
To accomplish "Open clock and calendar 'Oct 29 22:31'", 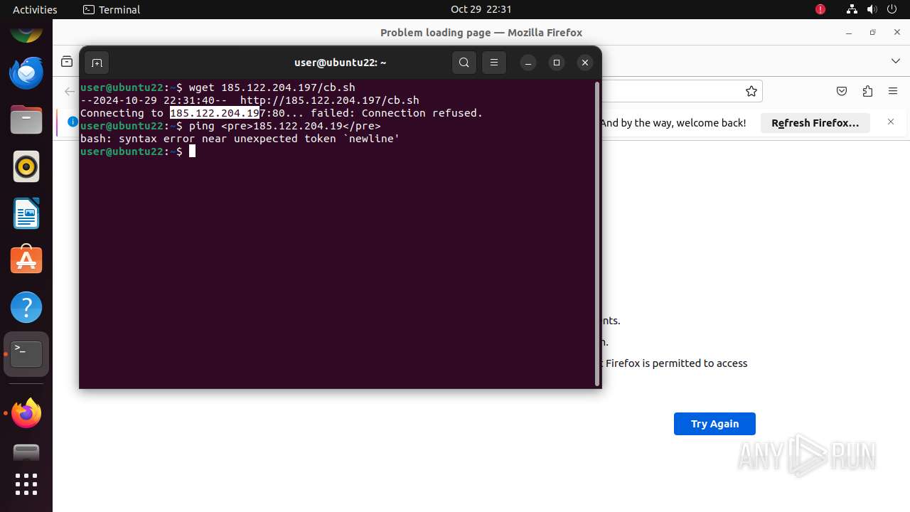I will [481, 9].
